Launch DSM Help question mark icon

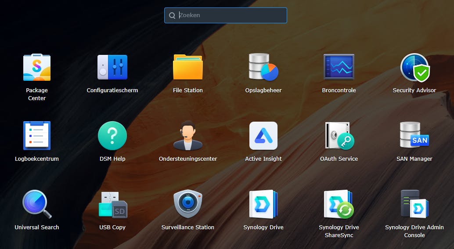pos(112,136)
